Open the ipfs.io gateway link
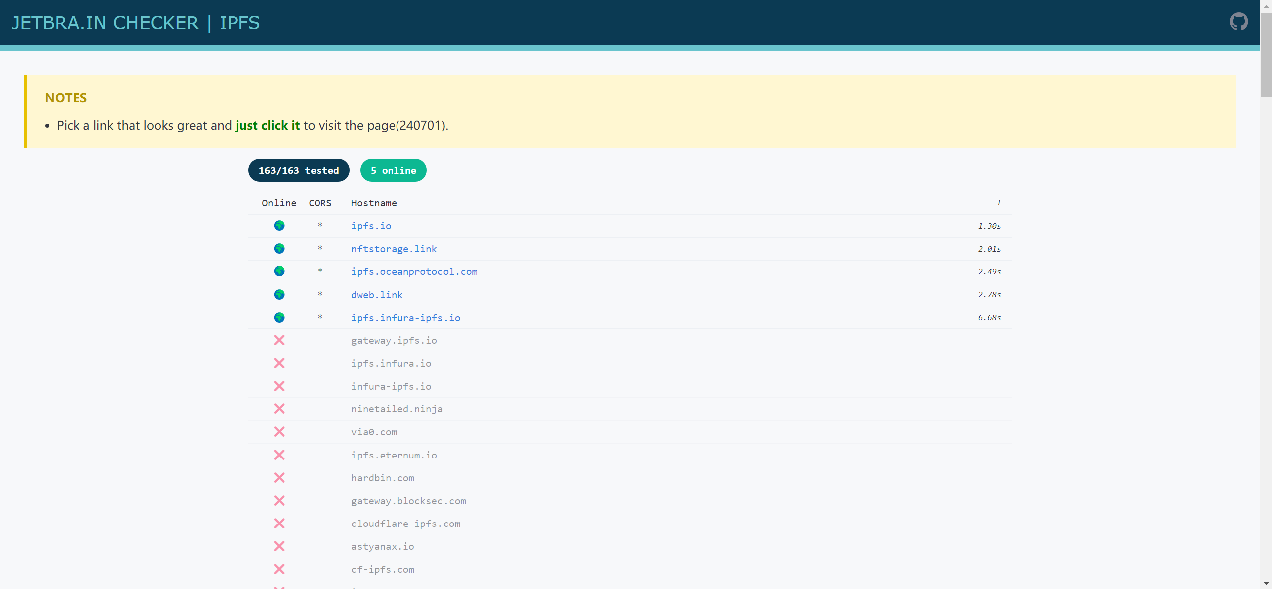The width and height of the screenshot is (1272, 589). (x=371, y=226)
